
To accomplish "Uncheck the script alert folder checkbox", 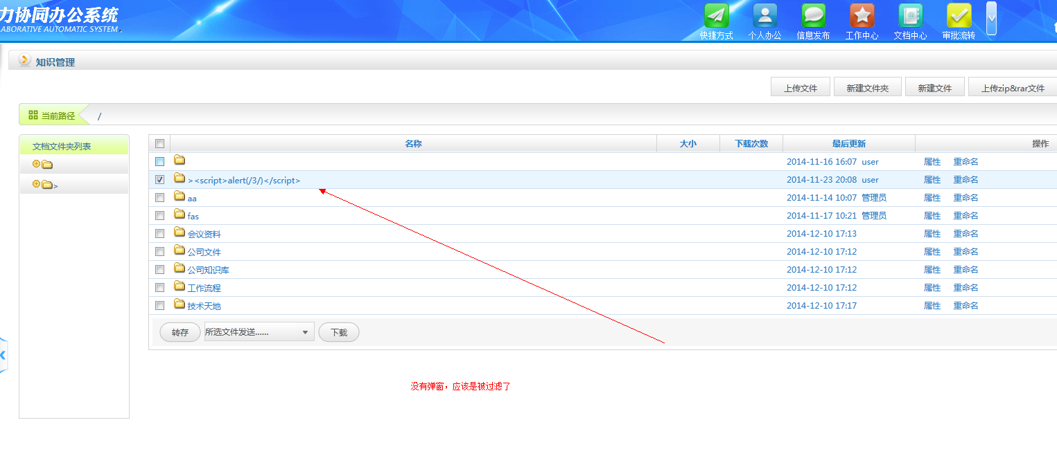I will point(160,179).
